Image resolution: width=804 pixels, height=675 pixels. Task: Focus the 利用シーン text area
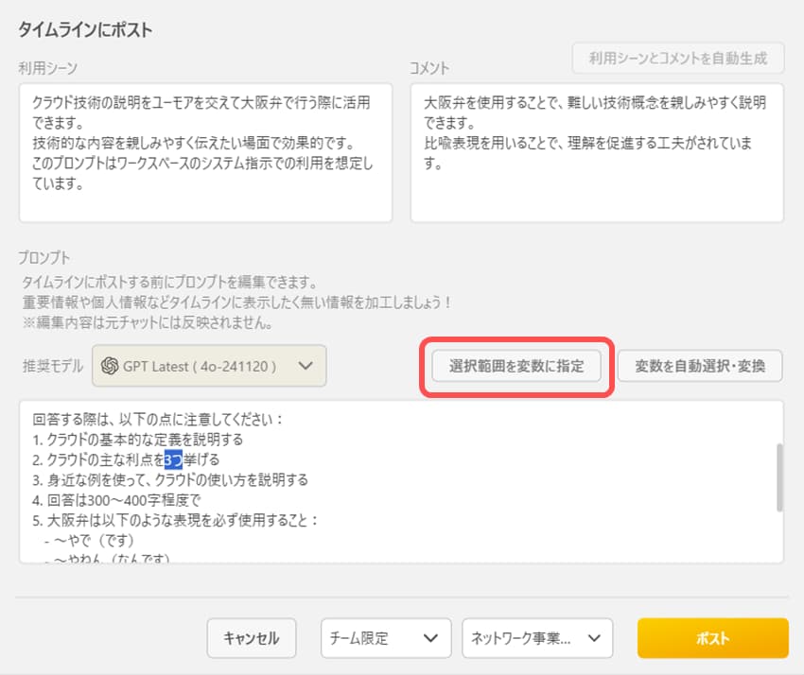pyautogui.click(x=205, y=151)
